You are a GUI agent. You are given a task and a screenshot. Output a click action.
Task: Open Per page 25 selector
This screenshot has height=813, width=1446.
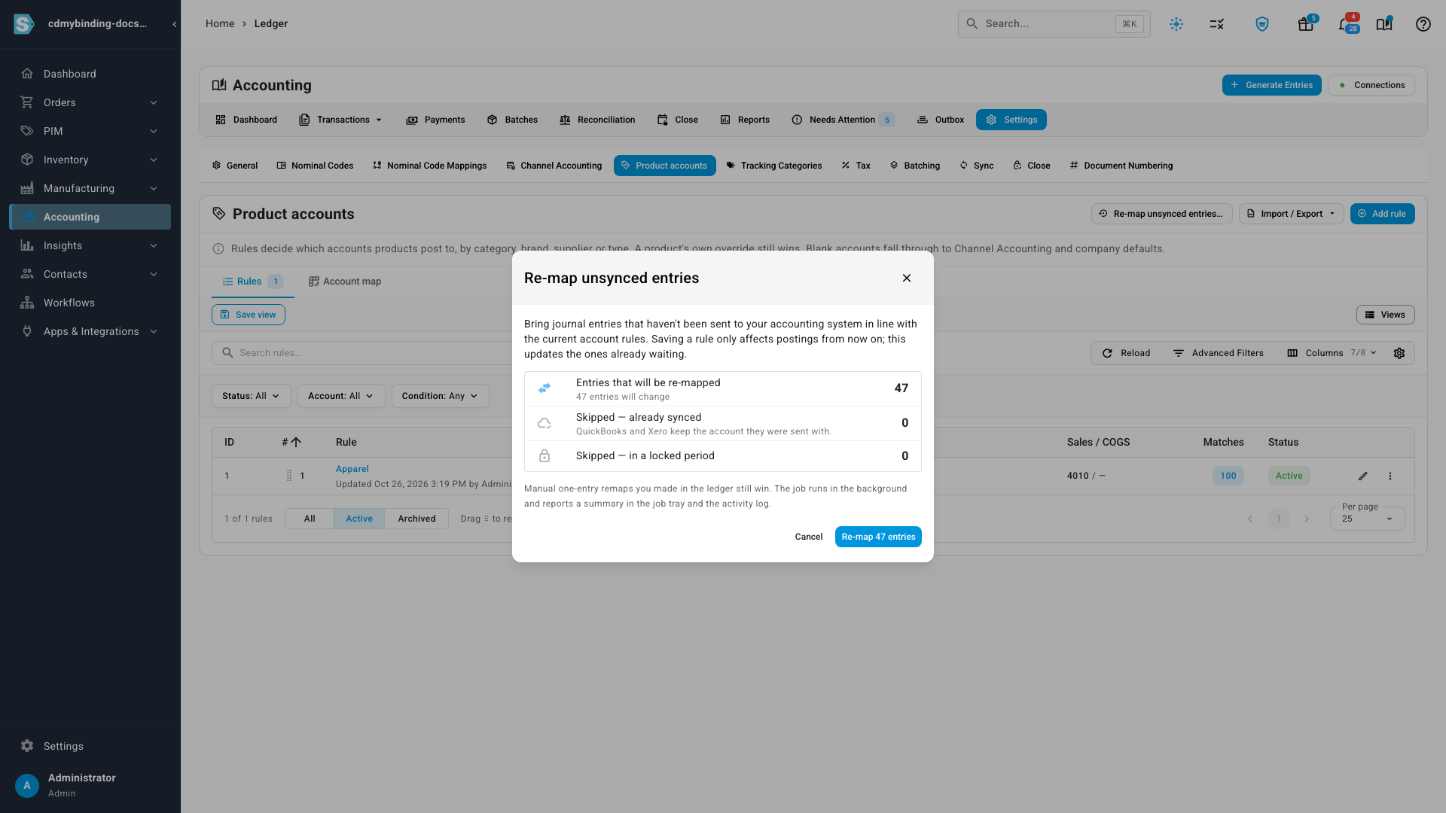click(x=1367, y=519)
